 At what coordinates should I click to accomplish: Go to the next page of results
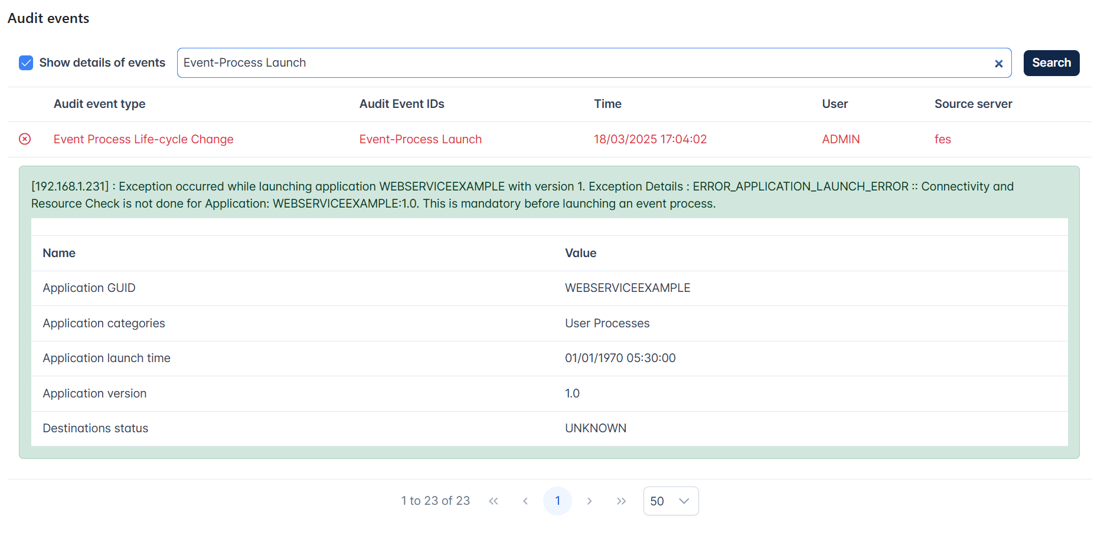point(589,501)
